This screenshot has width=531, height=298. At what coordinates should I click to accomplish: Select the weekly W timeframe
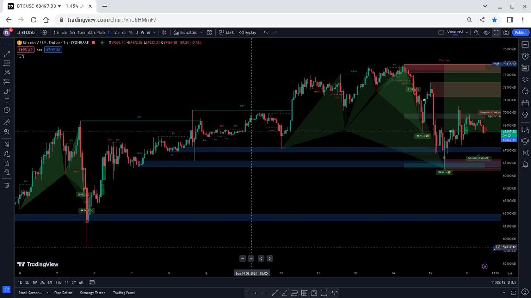pos(142,32)
